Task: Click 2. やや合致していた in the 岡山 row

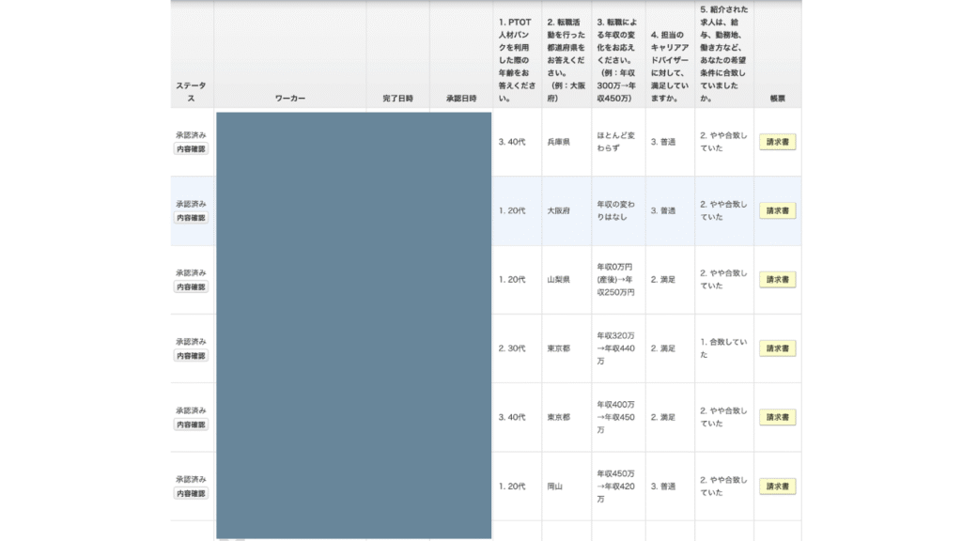Action: tap(723, 487)
